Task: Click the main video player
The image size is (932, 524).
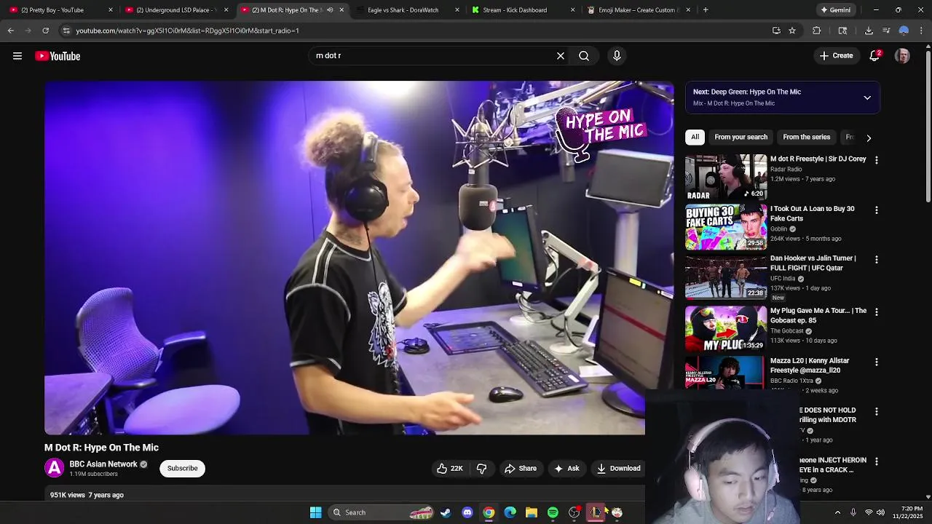Action: pyautogui.click(x=359, y=258)
